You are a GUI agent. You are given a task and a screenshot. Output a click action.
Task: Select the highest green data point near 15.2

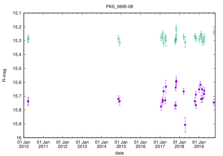coord(176,28)
